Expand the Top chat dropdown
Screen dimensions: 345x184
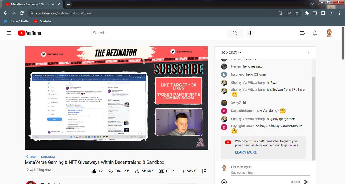(x=231, y=52)
